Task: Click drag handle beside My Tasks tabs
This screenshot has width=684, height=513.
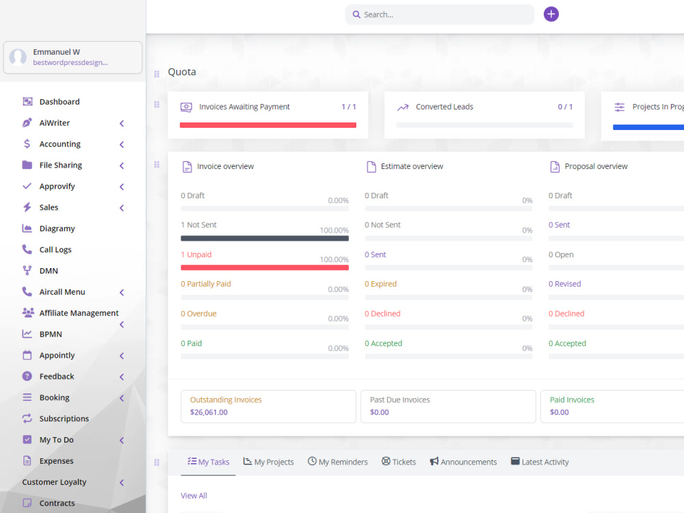Action: coord(157,462)
